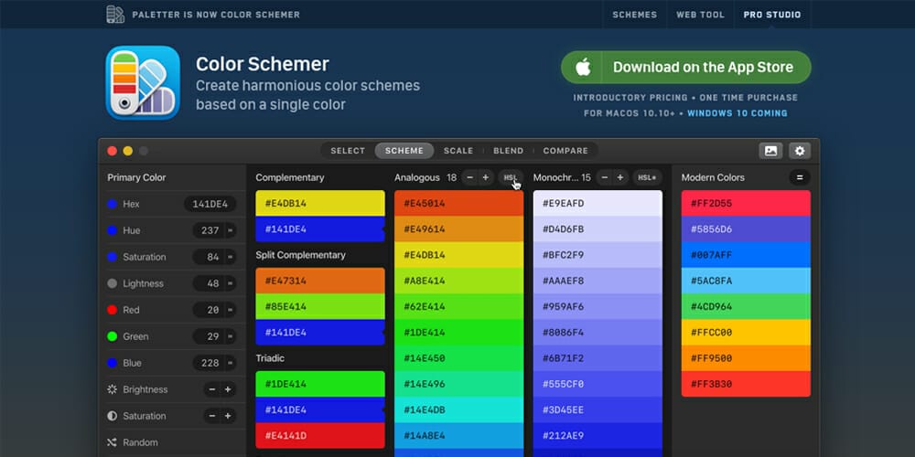The image size is (915, 457).
Task: Switch to the BLEND tab
Action: pos(508,151)
